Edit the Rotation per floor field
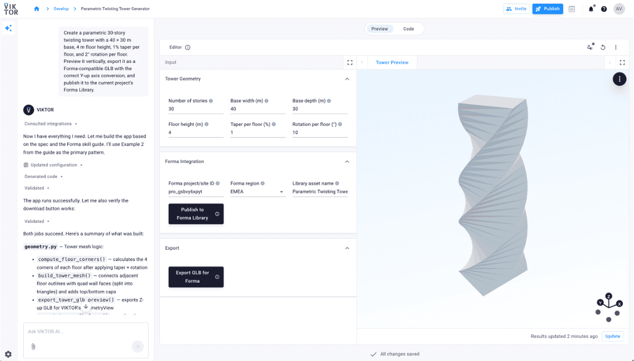Screen dimensions: 634x361 tap(320, 133)
